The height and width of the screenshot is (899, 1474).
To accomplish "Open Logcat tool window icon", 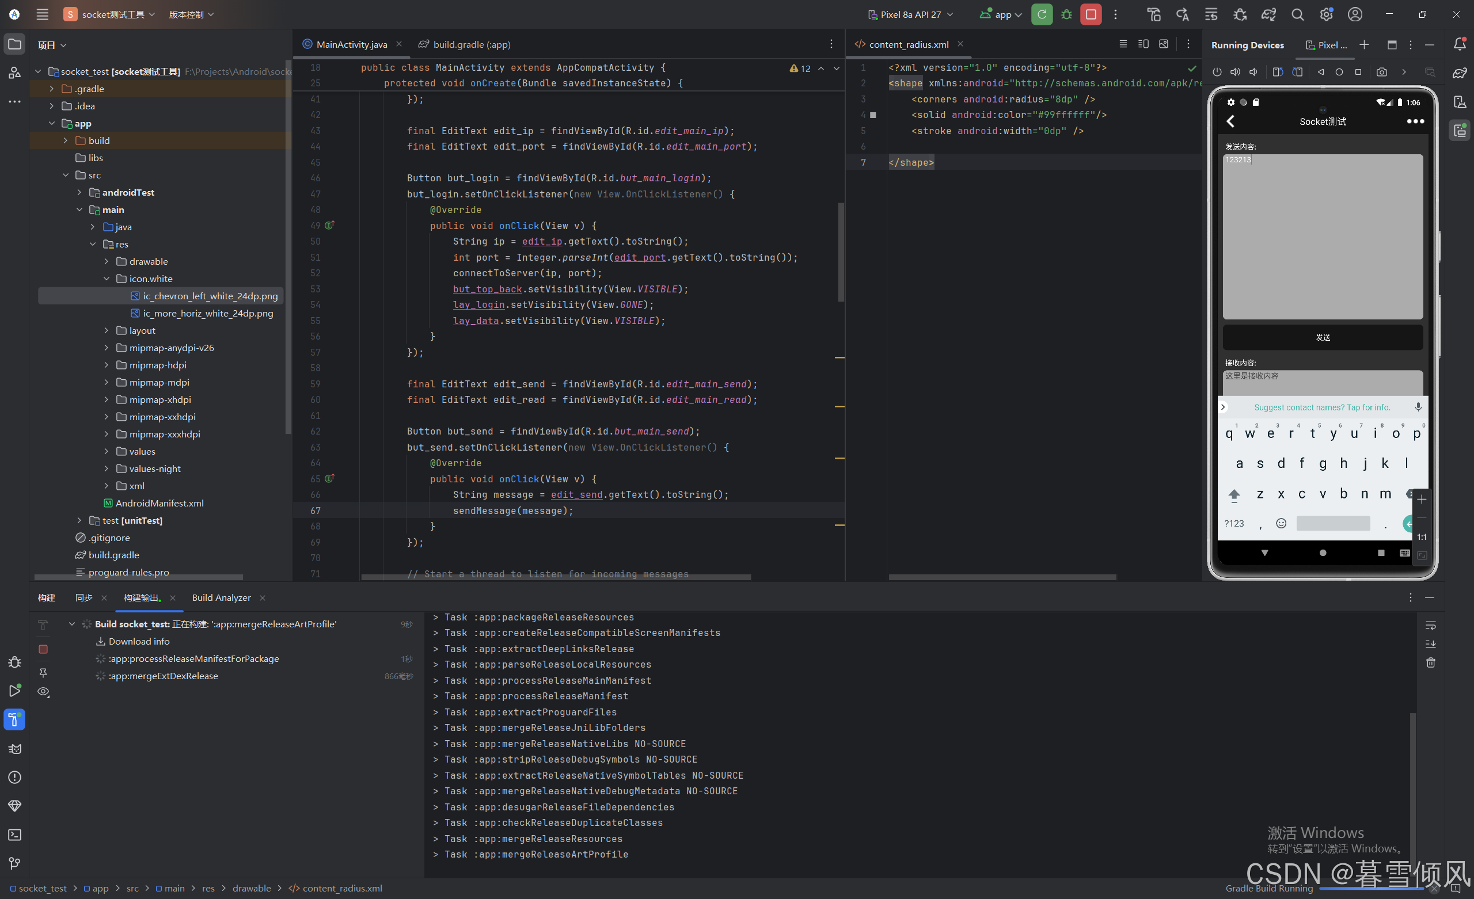I will click(14, 748).
